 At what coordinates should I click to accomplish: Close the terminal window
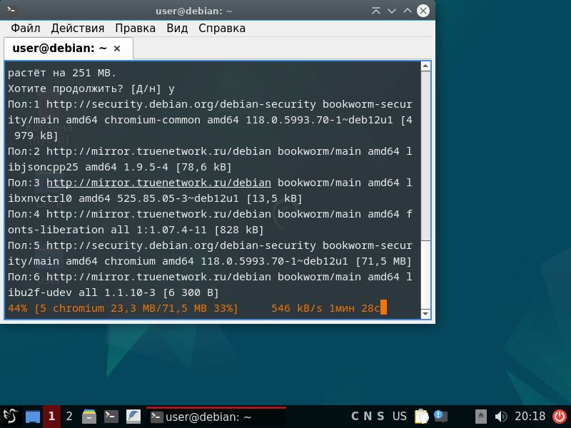pos(423,11)
